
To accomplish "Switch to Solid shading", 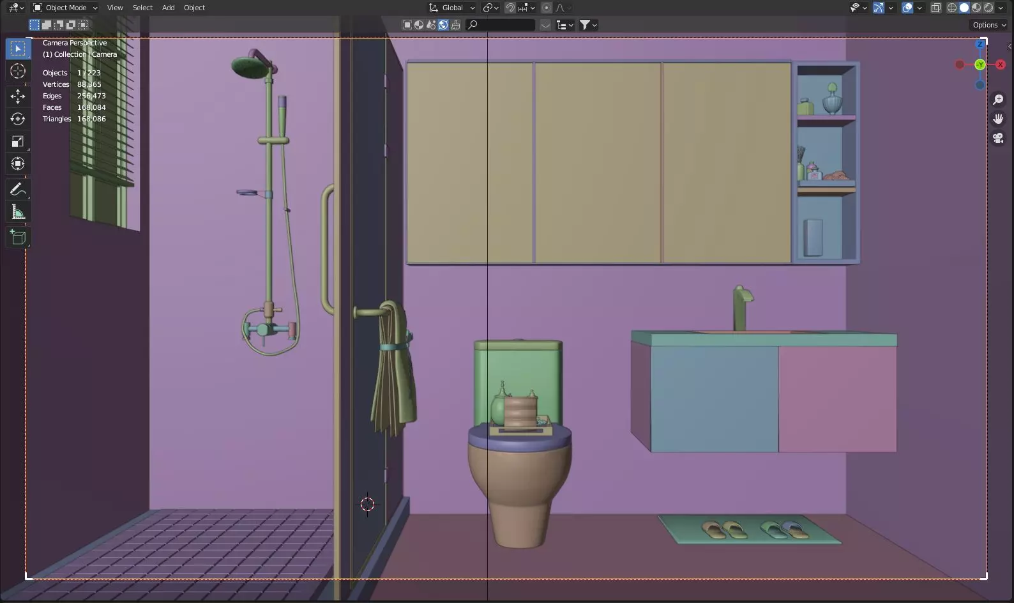I will [x=964, y=8].
